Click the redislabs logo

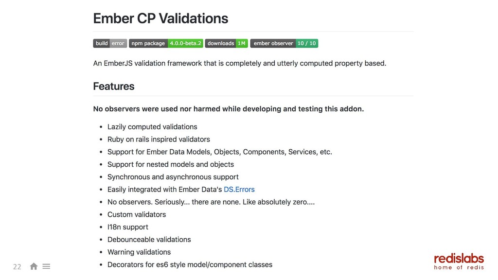(459, 262)
